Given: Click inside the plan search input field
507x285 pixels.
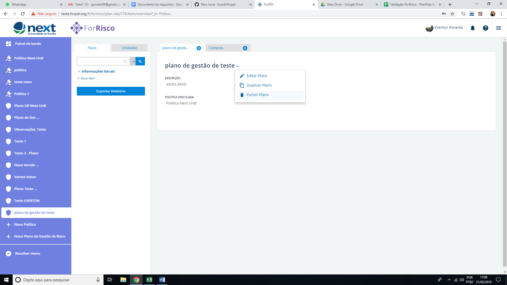Looking at the screenshot, I should (99, 61).
